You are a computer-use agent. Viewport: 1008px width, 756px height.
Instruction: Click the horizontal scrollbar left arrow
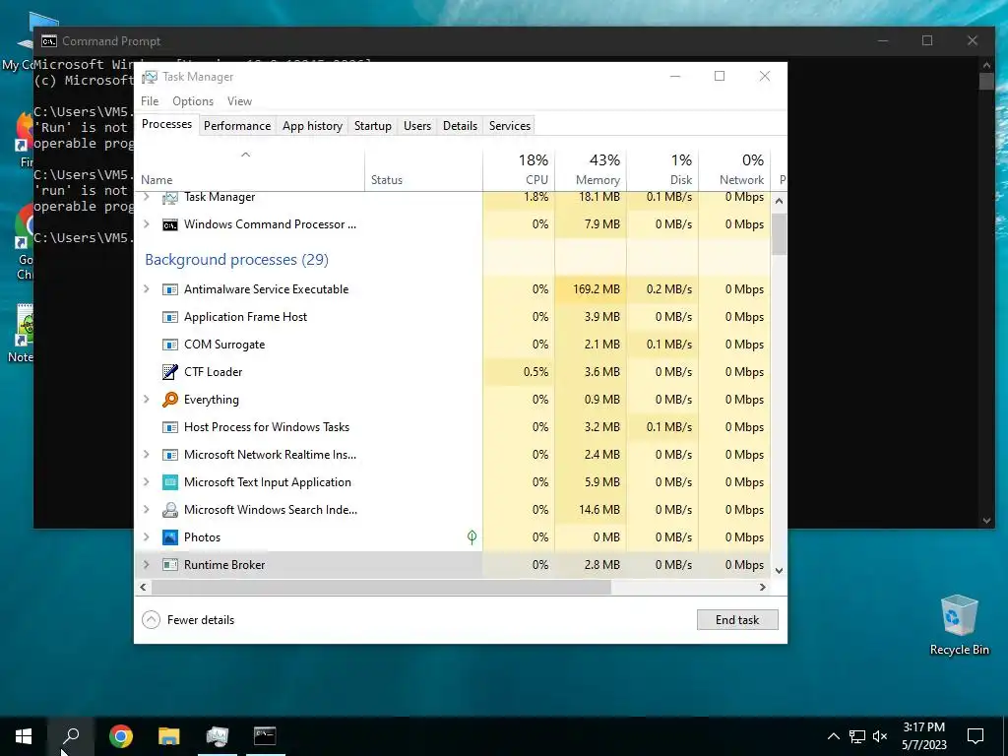[x=144, y=588]
